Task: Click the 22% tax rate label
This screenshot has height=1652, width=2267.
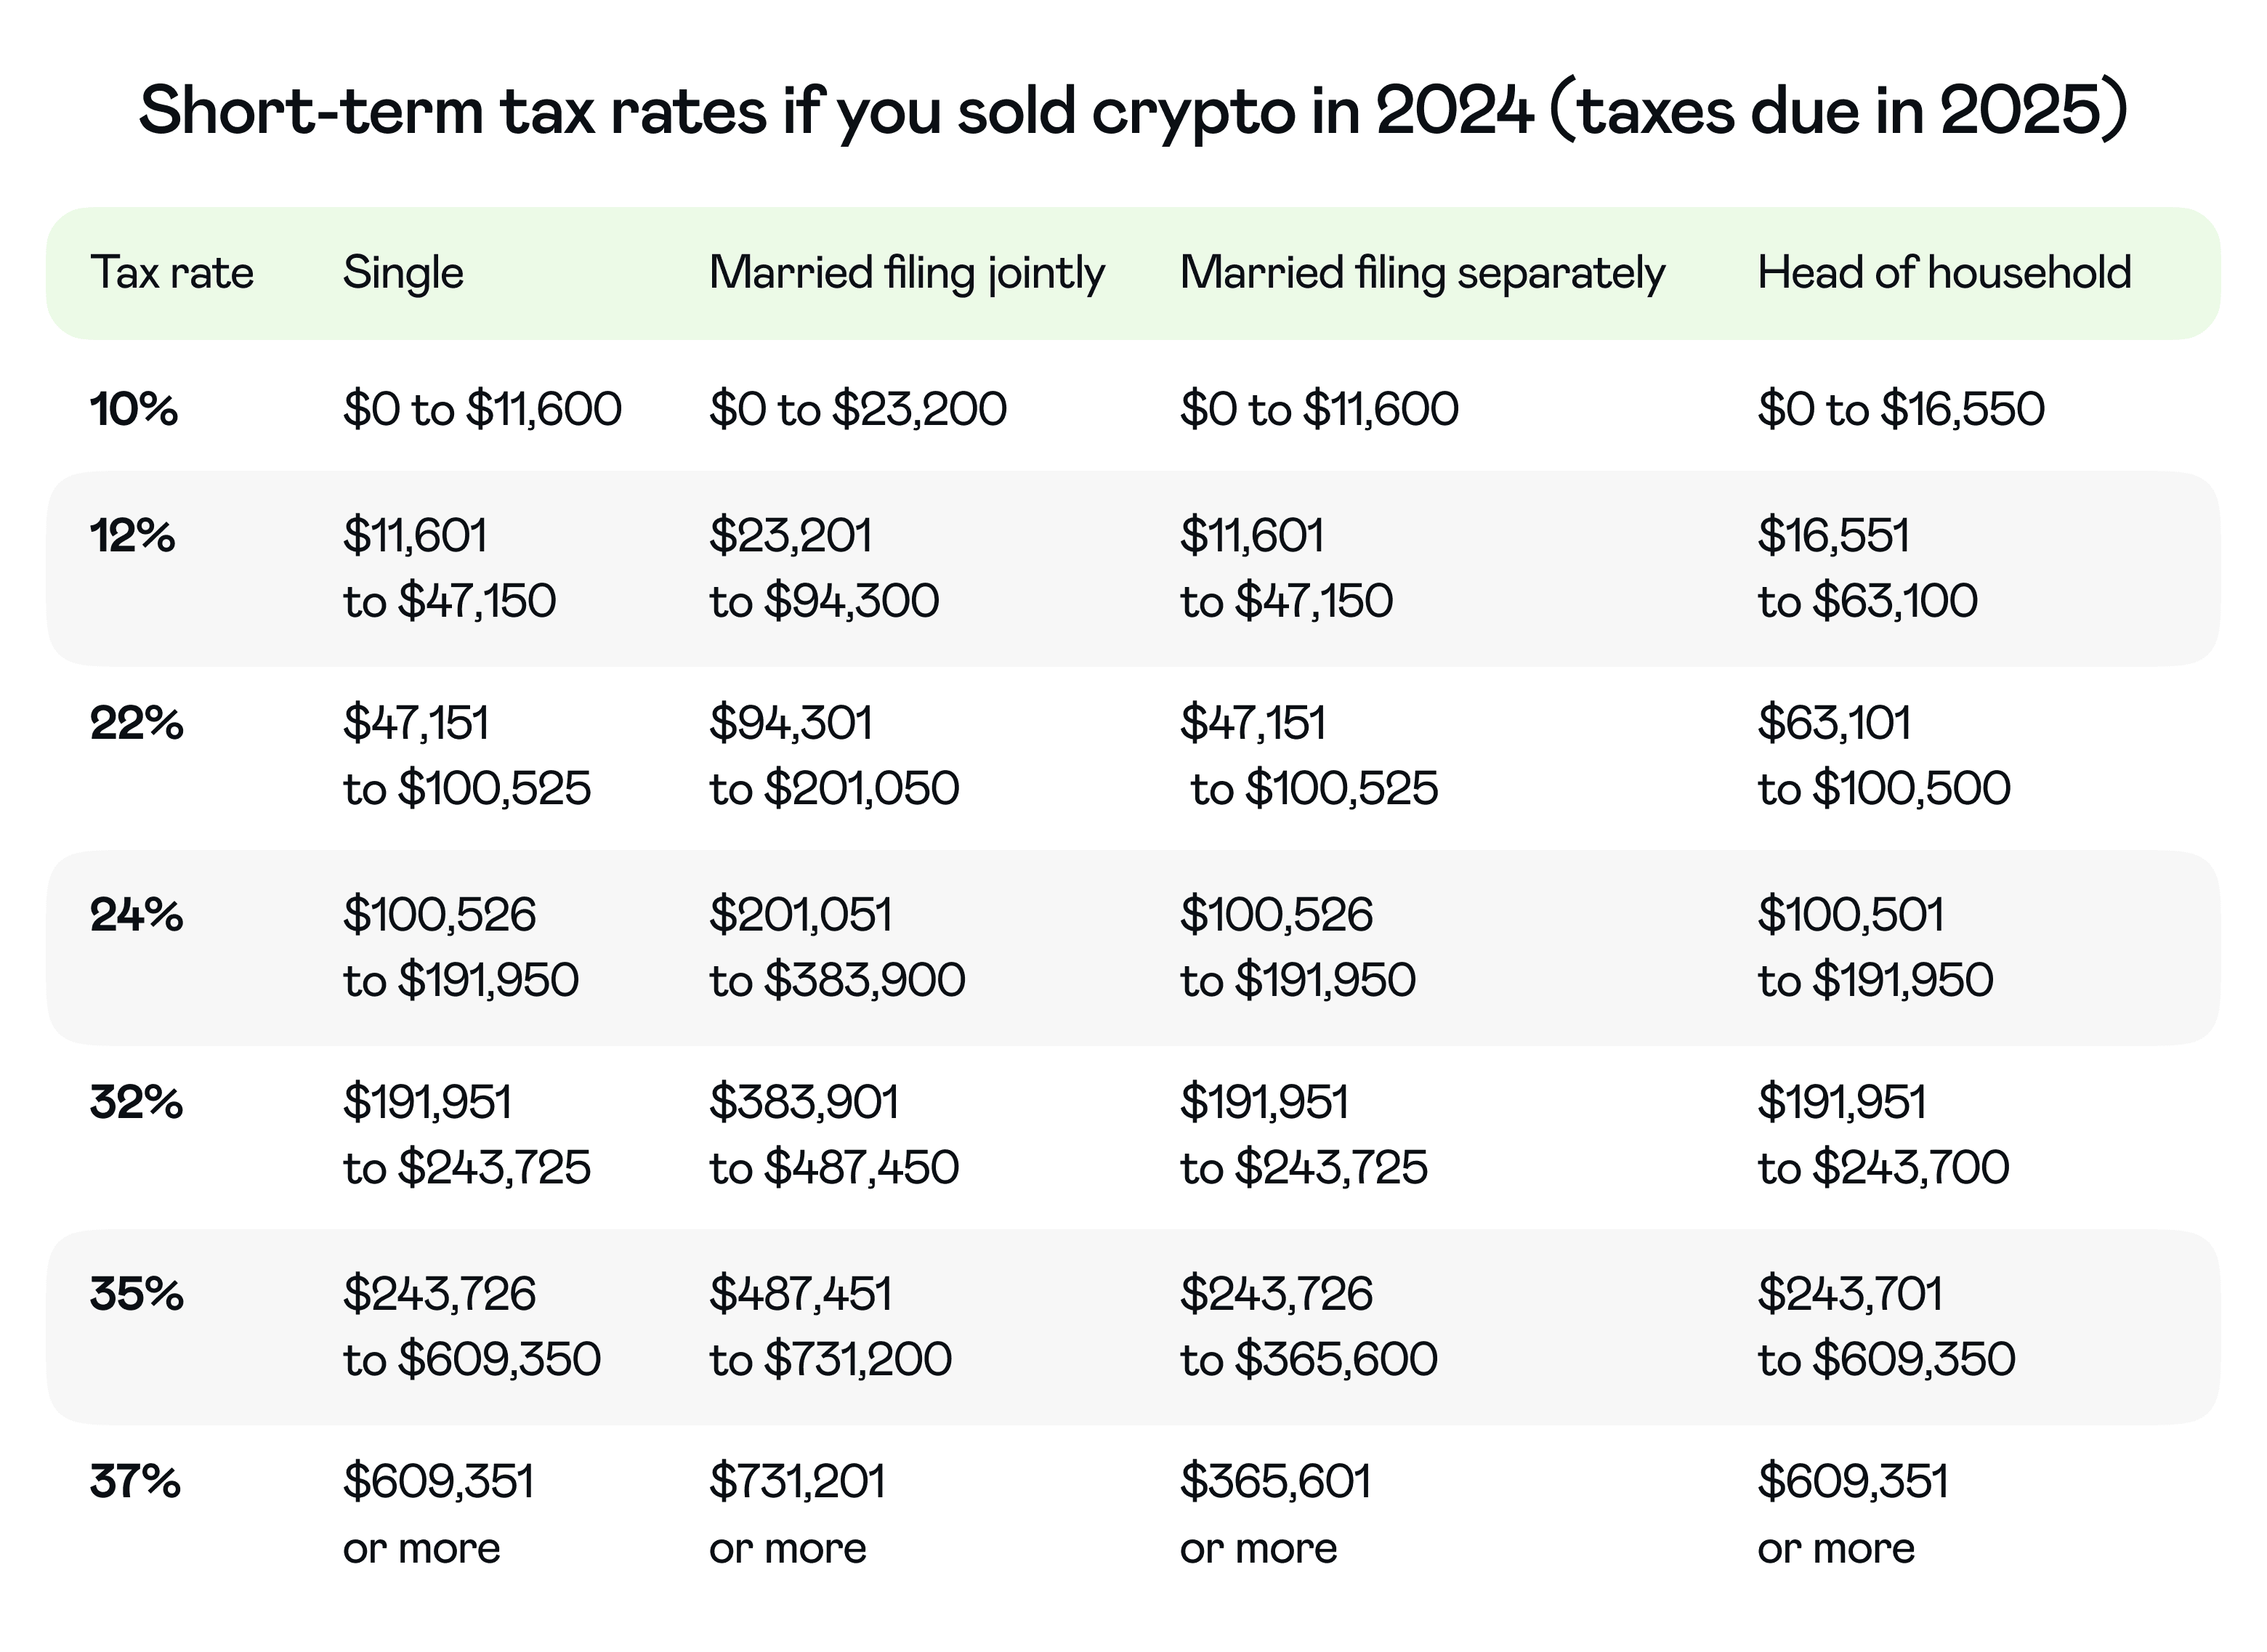Action: 137,723
